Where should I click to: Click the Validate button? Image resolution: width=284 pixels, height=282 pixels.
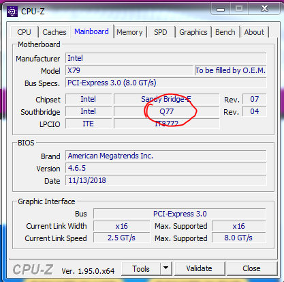point(199,268)
